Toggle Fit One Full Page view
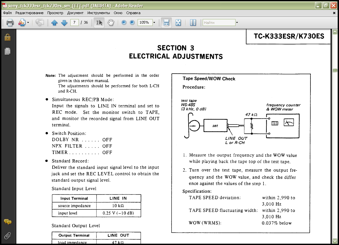This screenshot has width=339, height=245. pyautogui.click(x=178, y=23)
